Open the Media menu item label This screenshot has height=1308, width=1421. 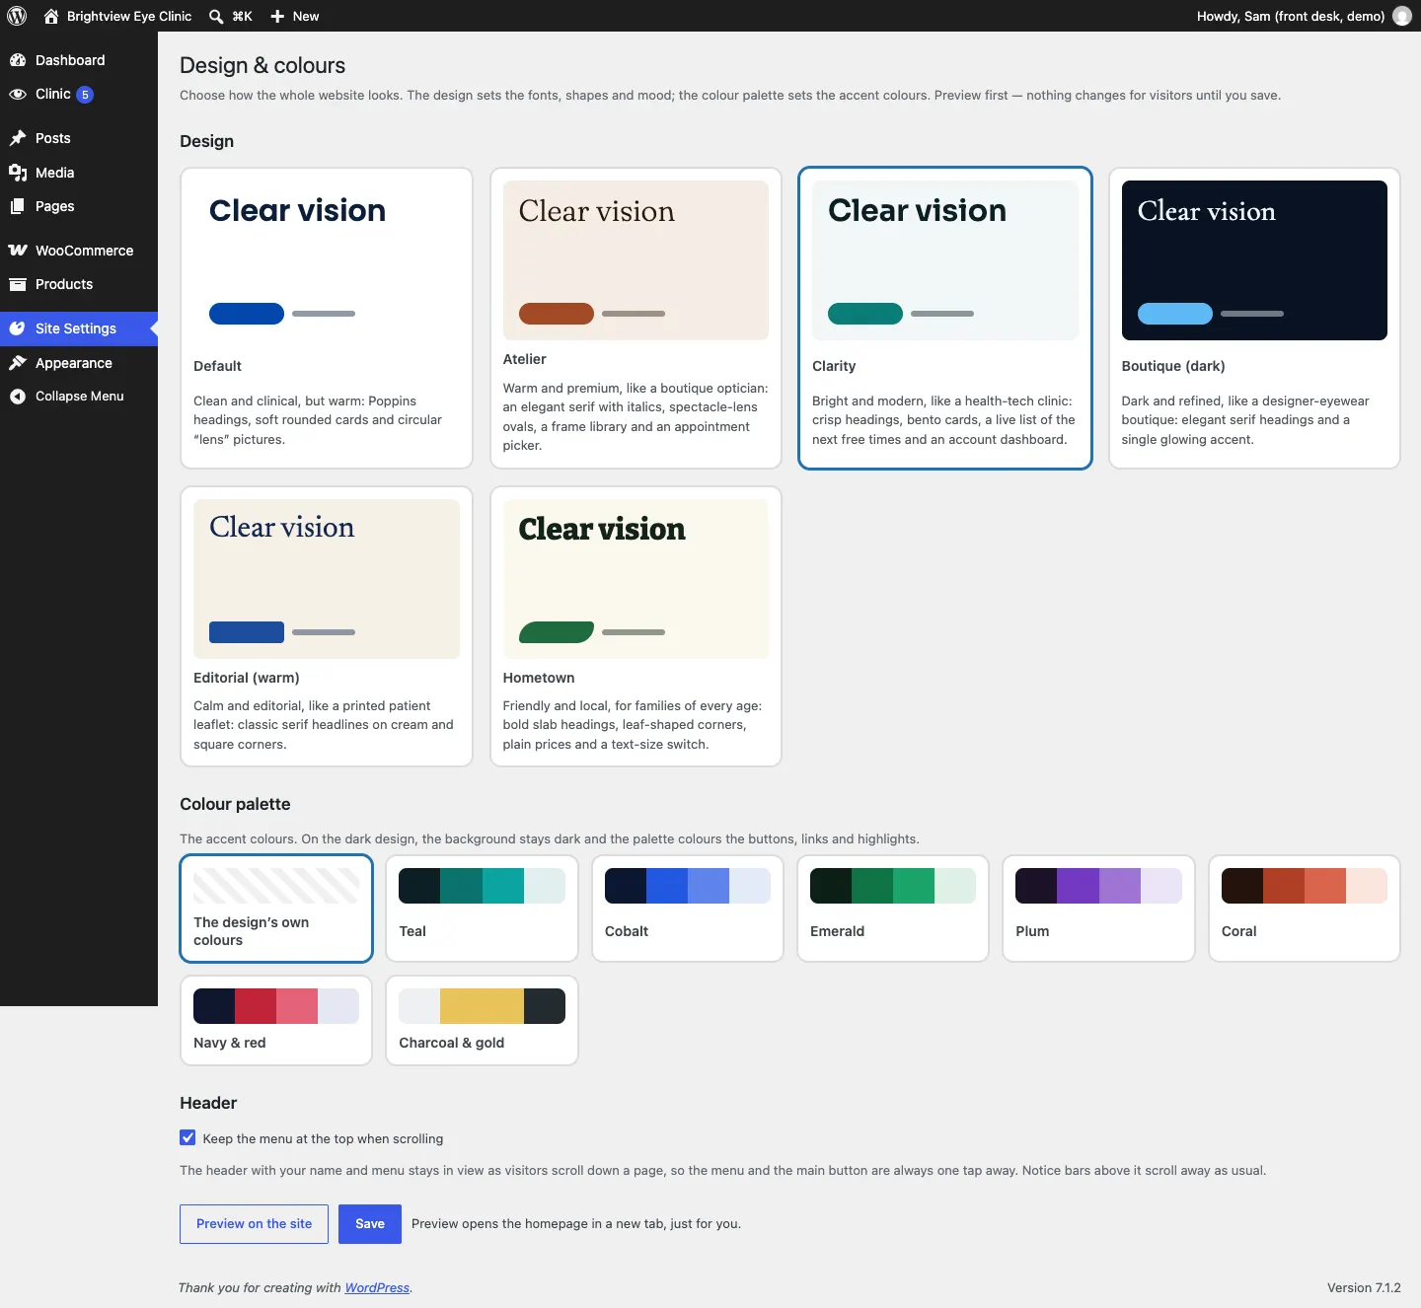(55, 173)
